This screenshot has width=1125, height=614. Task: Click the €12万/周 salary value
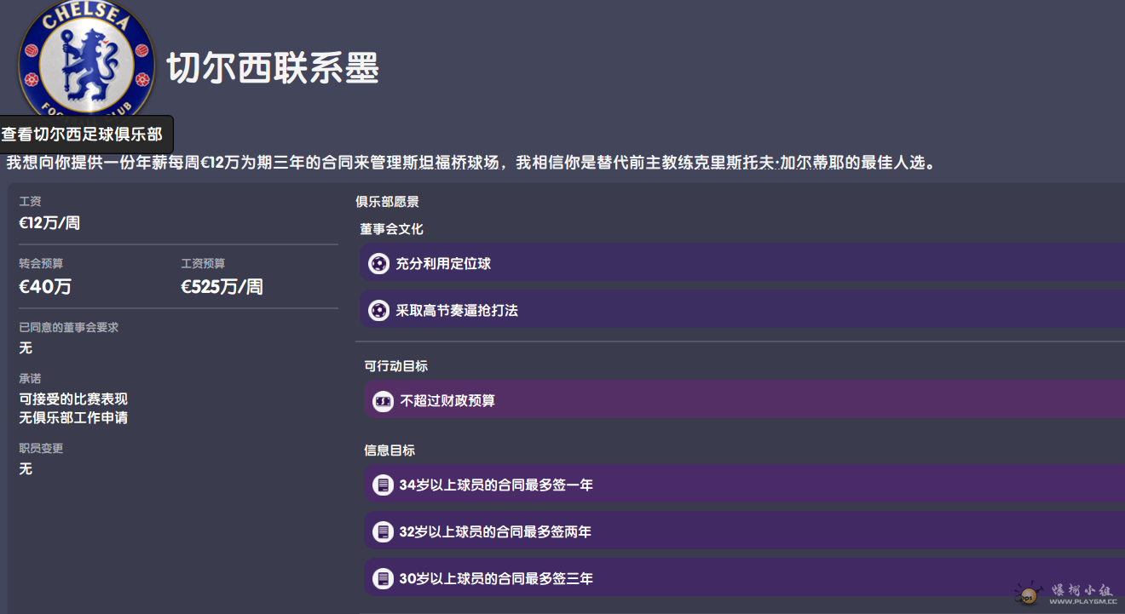[49, 223]
